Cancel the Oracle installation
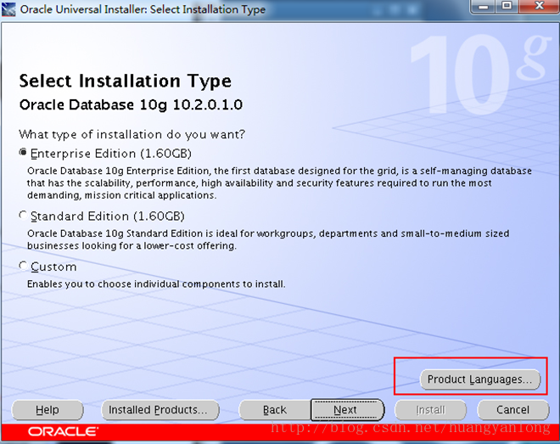Screen dimensions: 560x444 [512, 409]
